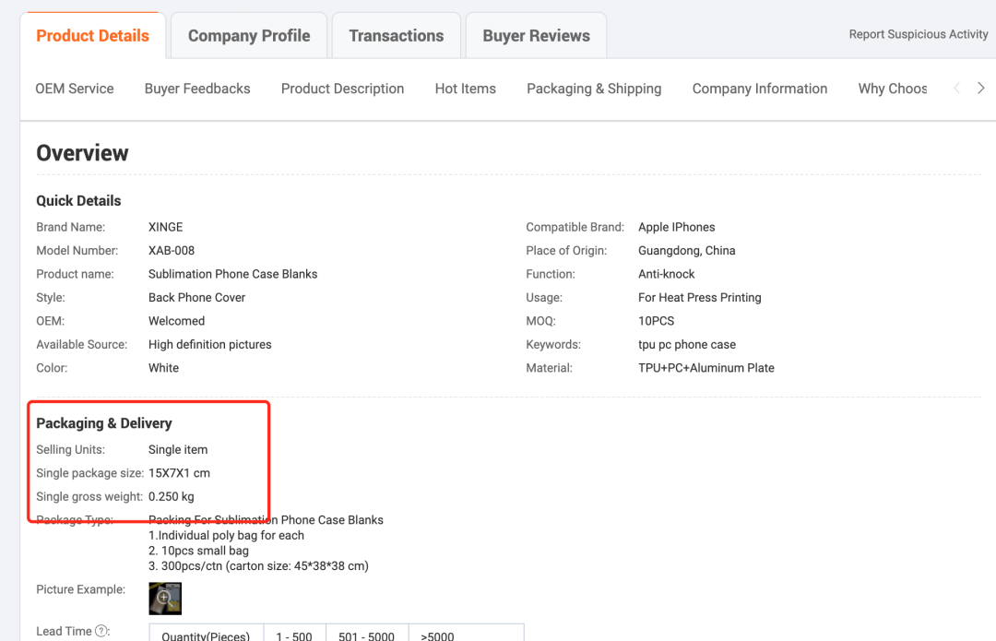Jump to the OEM Service section
Image resolution: width=996 pixels, height=641 pixels.
pos(75,89)
